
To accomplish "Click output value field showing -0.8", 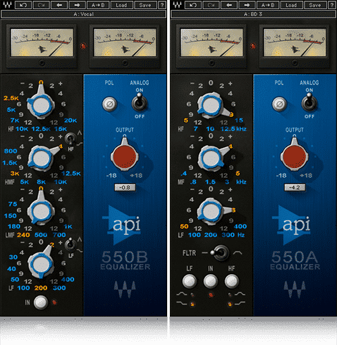I will point(125,187).
